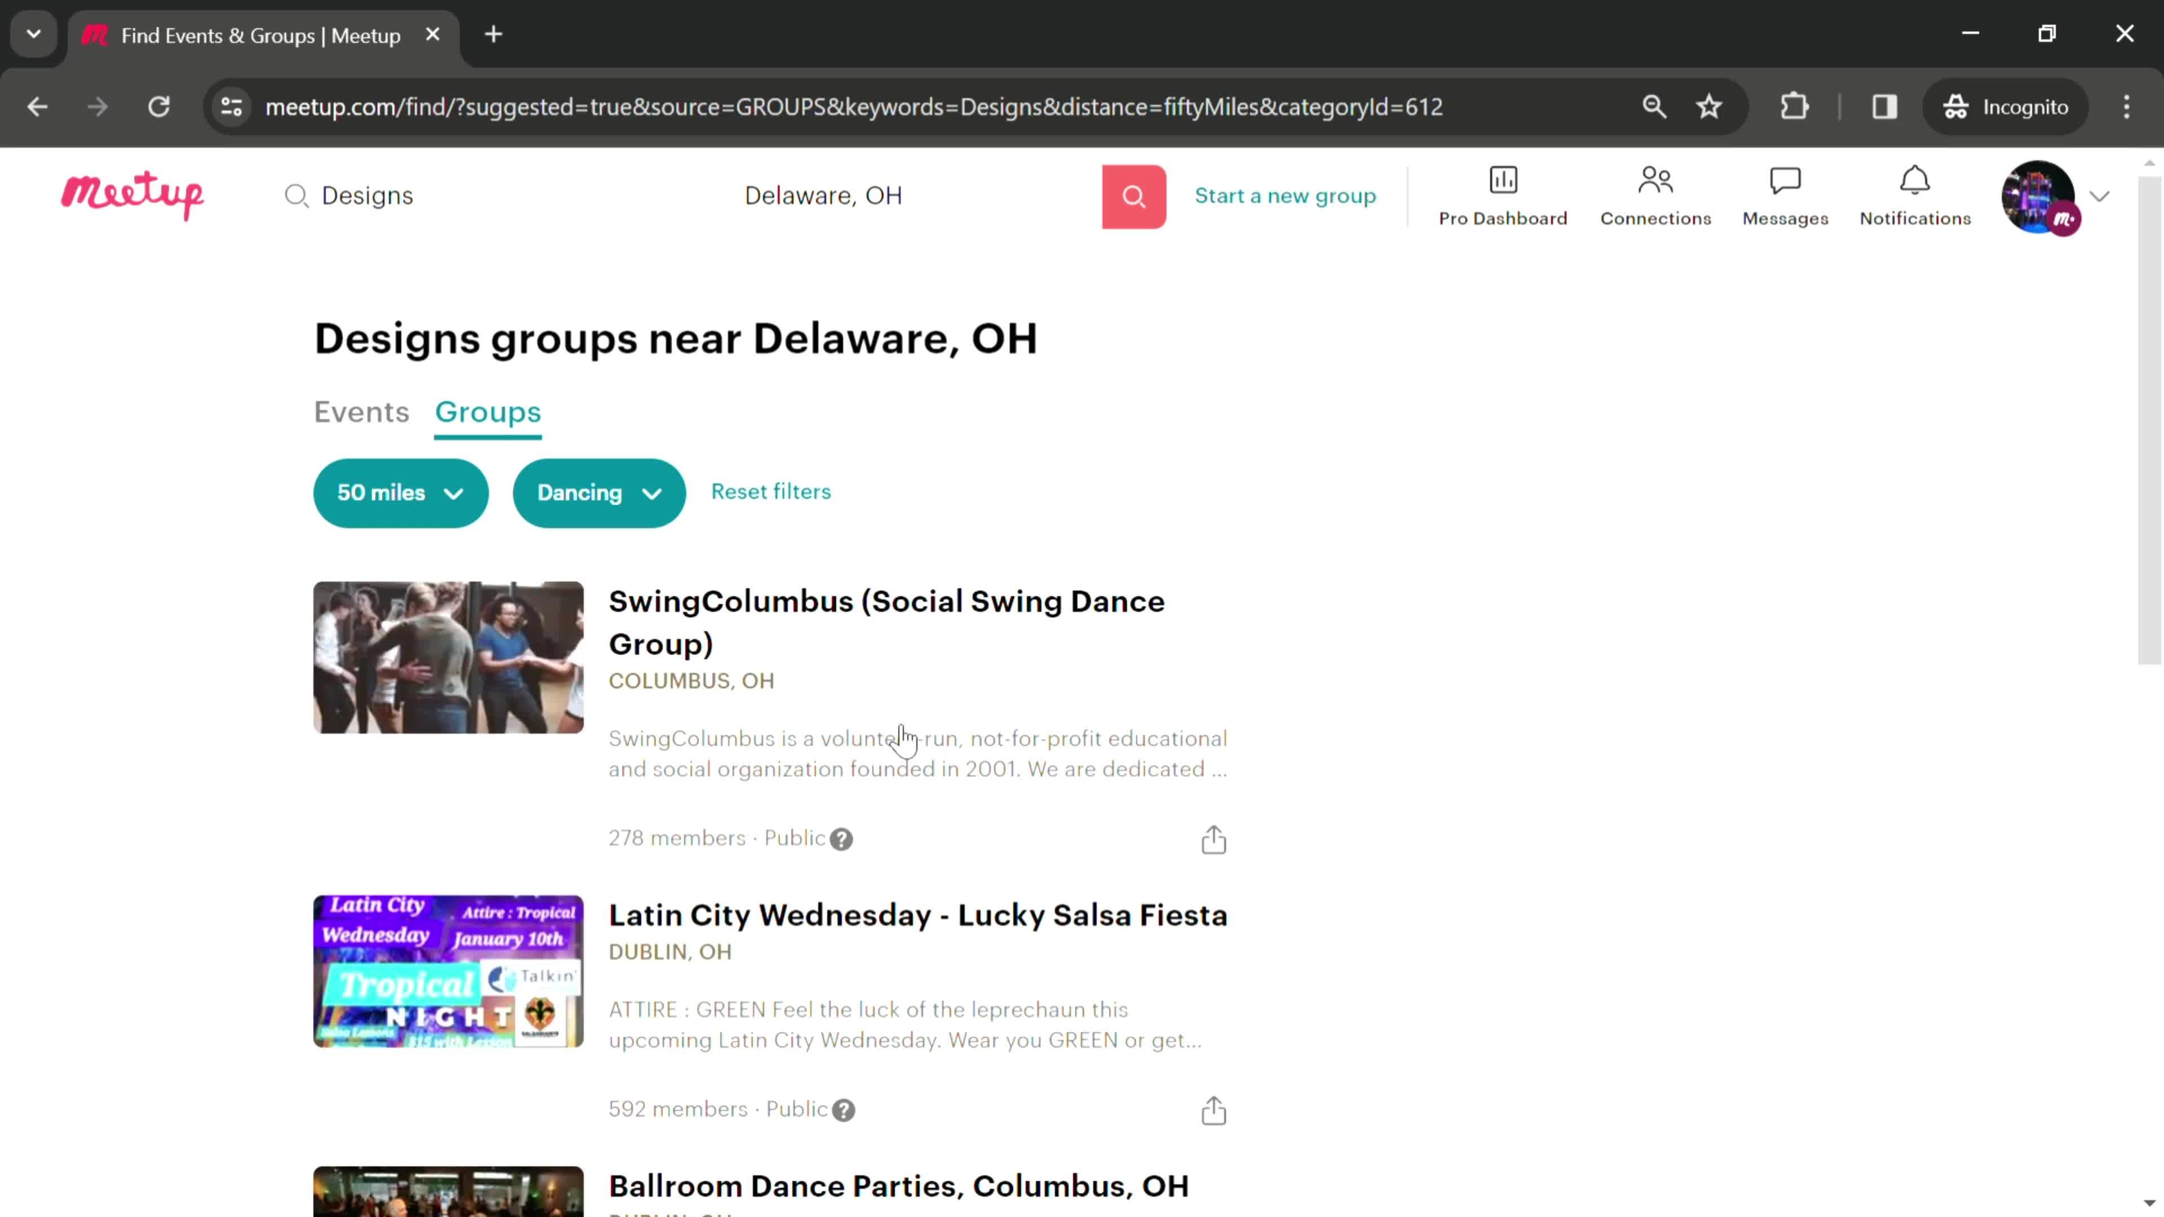Click the ATTIRE : GREEN description text
The width and height of the screenshot is (2164, 1217).
point(906,1025)
